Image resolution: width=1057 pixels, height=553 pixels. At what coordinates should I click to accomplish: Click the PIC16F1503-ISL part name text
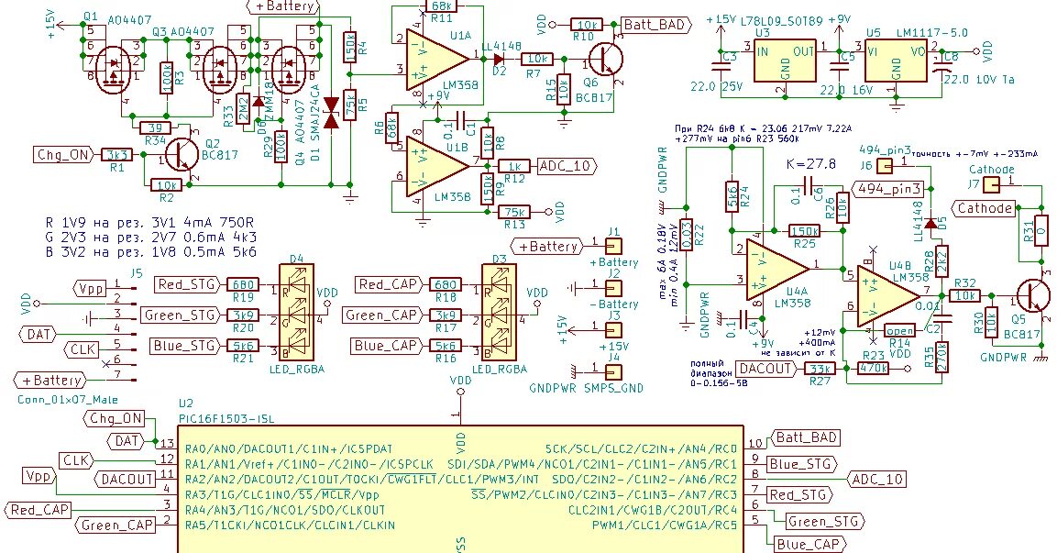click(226, 419)
